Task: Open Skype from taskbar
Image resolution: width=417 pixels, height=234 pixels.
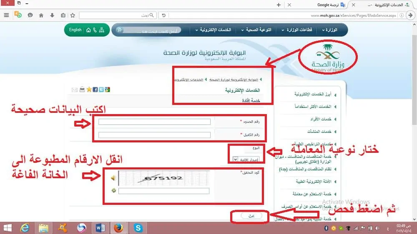Action: 138,228
